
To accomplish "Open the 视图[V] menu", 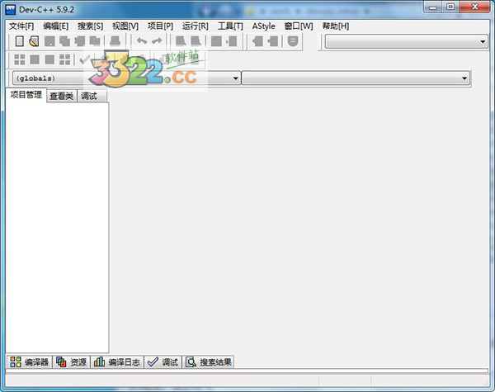I will [x=125, y=26].
